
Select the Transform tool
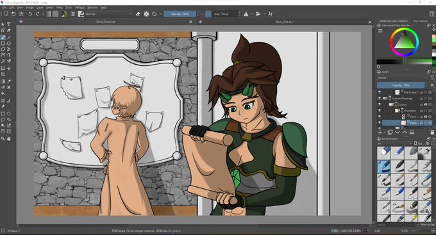(3, 68)
